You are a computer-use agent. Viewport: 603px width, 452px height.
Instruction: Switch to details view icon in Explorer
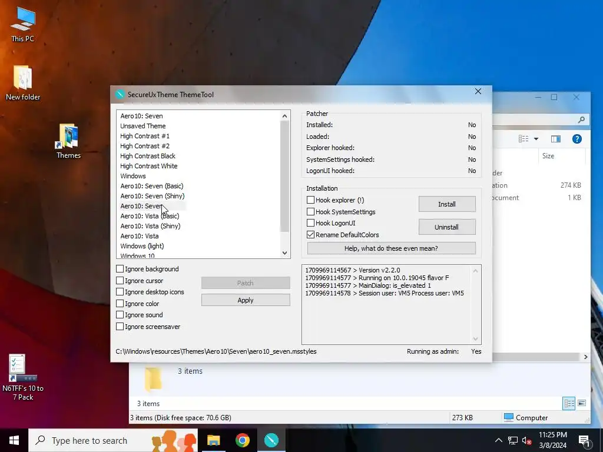pyautogui.click(x=569, y=403)
